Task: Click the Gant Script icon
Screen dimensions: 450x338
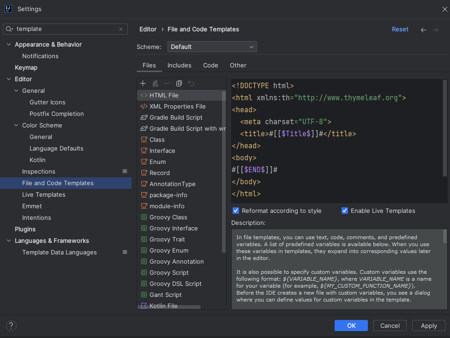Action: (x=144, y=295)
